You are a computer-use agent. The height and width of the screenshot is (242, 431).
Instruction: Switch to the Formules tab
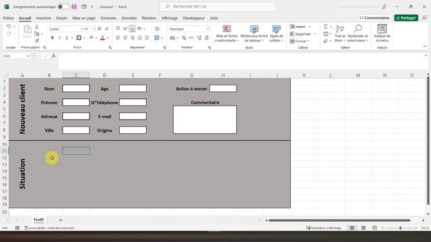[x=108, y=18]
